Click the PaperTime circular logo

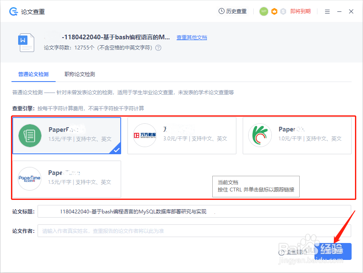30,179
